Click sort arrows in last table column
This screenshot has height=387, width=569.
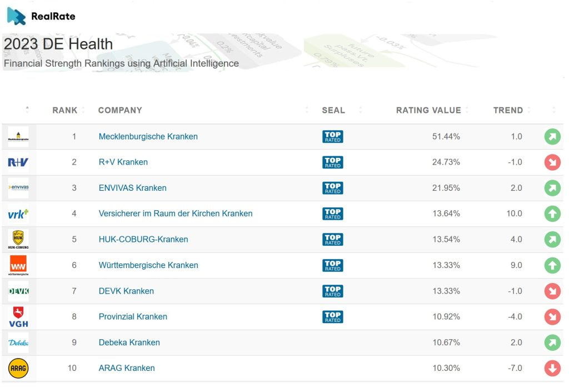[553, 110]
